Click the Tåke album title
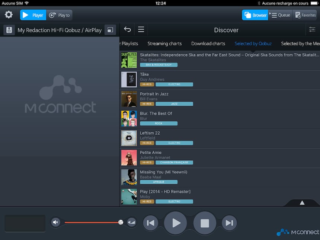The width and height of the screenshot is (320, 240). [x=144, y=74]
